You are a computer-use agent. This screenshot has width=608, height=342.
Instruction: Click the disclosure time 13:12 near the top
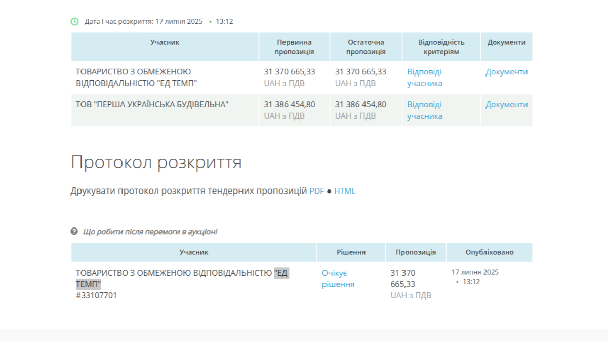(x=224, y=21)
